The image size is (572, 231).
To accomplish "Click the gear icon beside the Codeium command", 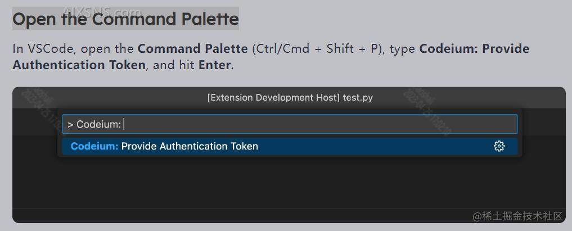I will pos(499,146).
